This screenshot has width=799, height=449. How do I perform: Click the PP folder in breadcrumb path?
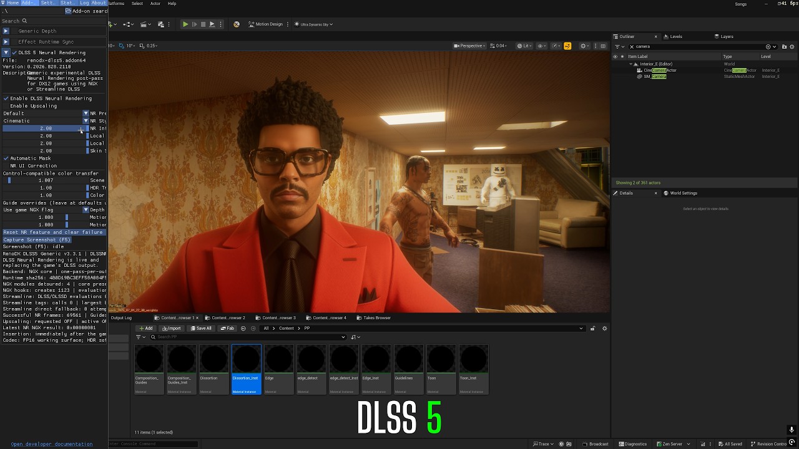tap(306, 329)
